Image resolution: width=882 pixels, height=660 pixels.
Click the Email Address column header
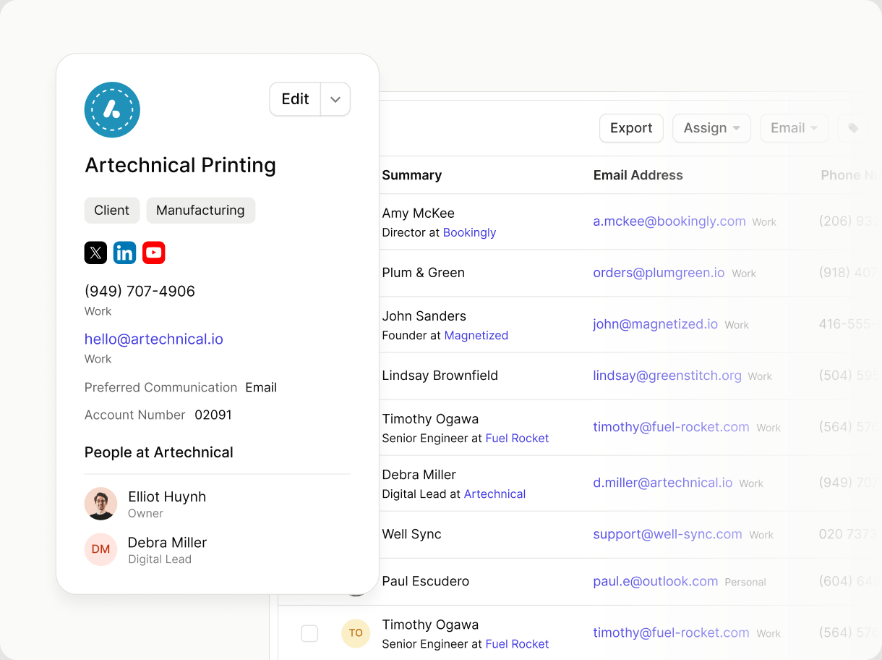pyautogui.click(x=638, y=175)
